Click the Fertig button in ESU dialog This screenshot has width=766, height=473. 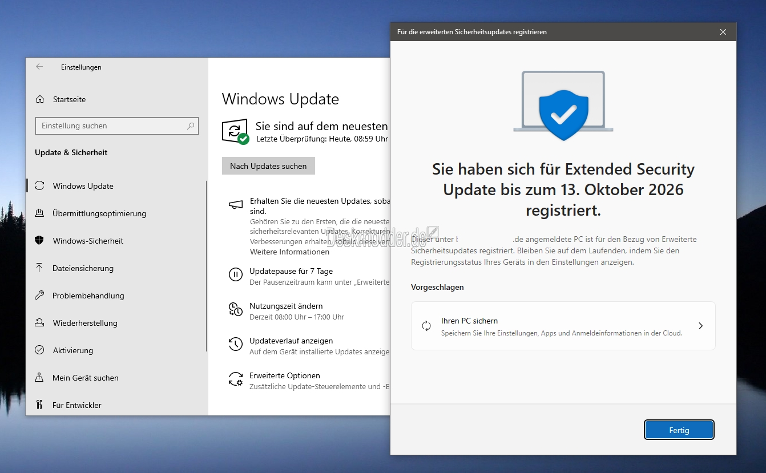pos(679,430)
